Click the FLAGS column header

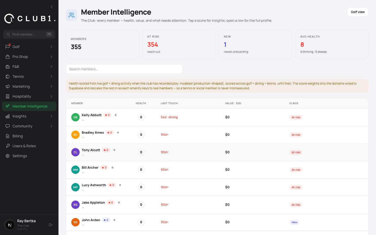tap(294, 103)
